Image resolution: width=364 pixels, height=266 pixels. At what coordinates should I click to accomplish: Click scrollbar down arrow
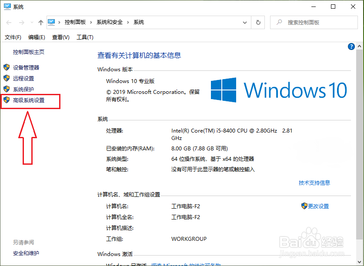(x=359, y=262)
